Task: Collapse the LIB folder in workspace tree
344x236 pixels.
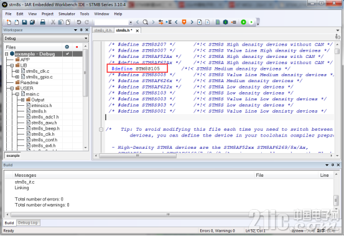Action: 12,65
